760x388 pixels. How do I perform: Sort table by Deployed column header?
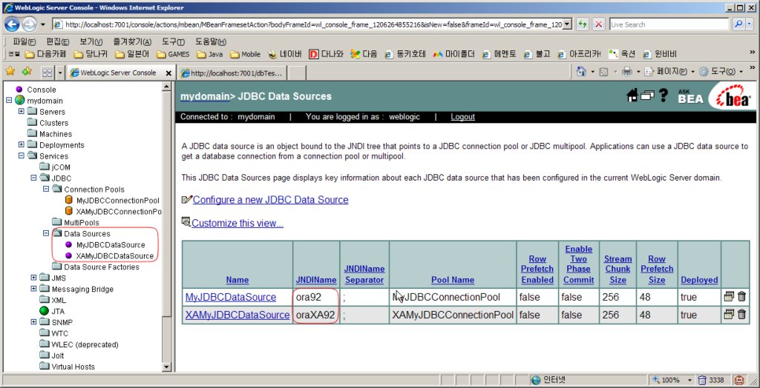(699, 280)
